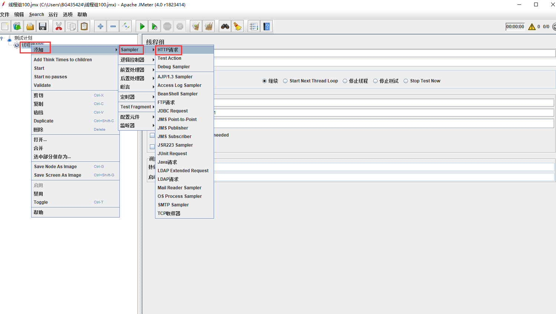
Task: Click 添加 in the context menu
Action: (x=75, y=50)
